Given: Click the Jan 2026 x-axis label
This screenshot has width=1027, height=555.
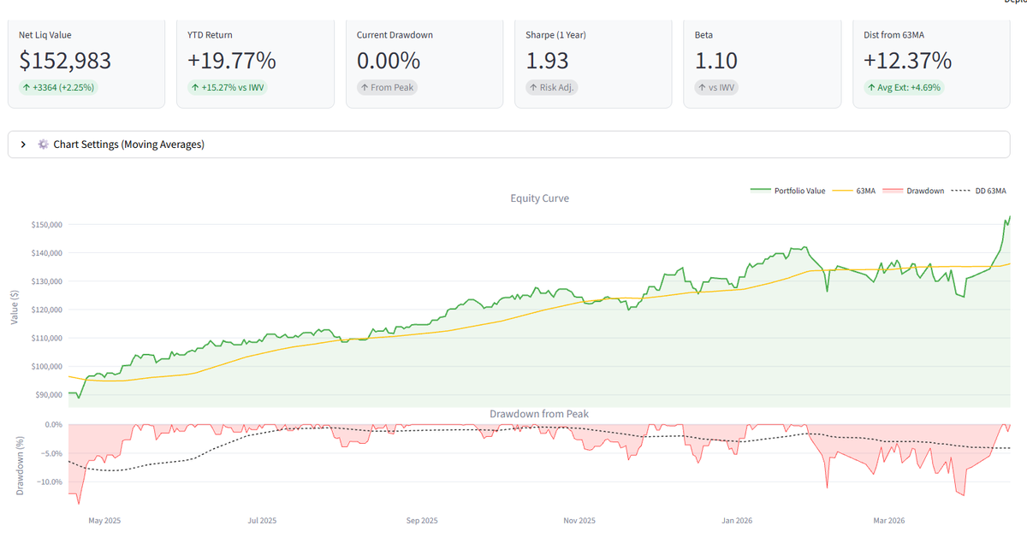Looking at the screenshot, I should click(x=738, y=520).
